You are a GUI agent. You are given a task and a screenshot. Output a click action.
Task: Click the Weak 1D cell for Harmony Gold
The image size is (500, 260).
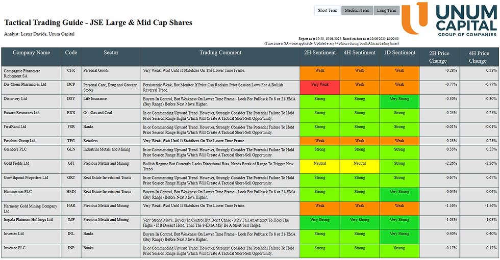click(x=399, y=209)
